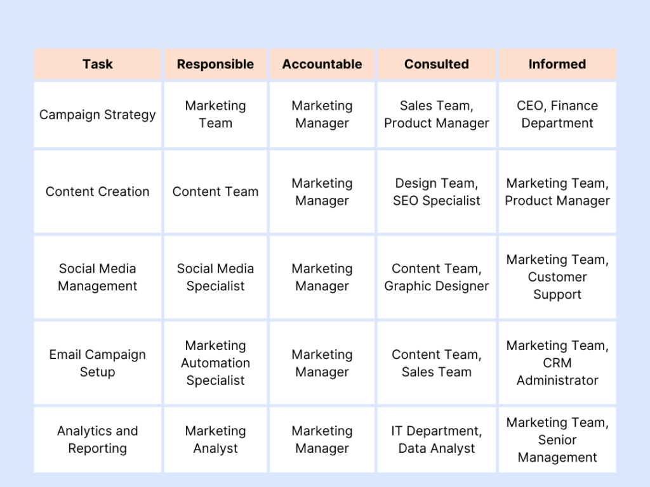This screenshot has height=487, width=650.
Task: Select the Marketing Analyst cell
Action: [216, 440]
